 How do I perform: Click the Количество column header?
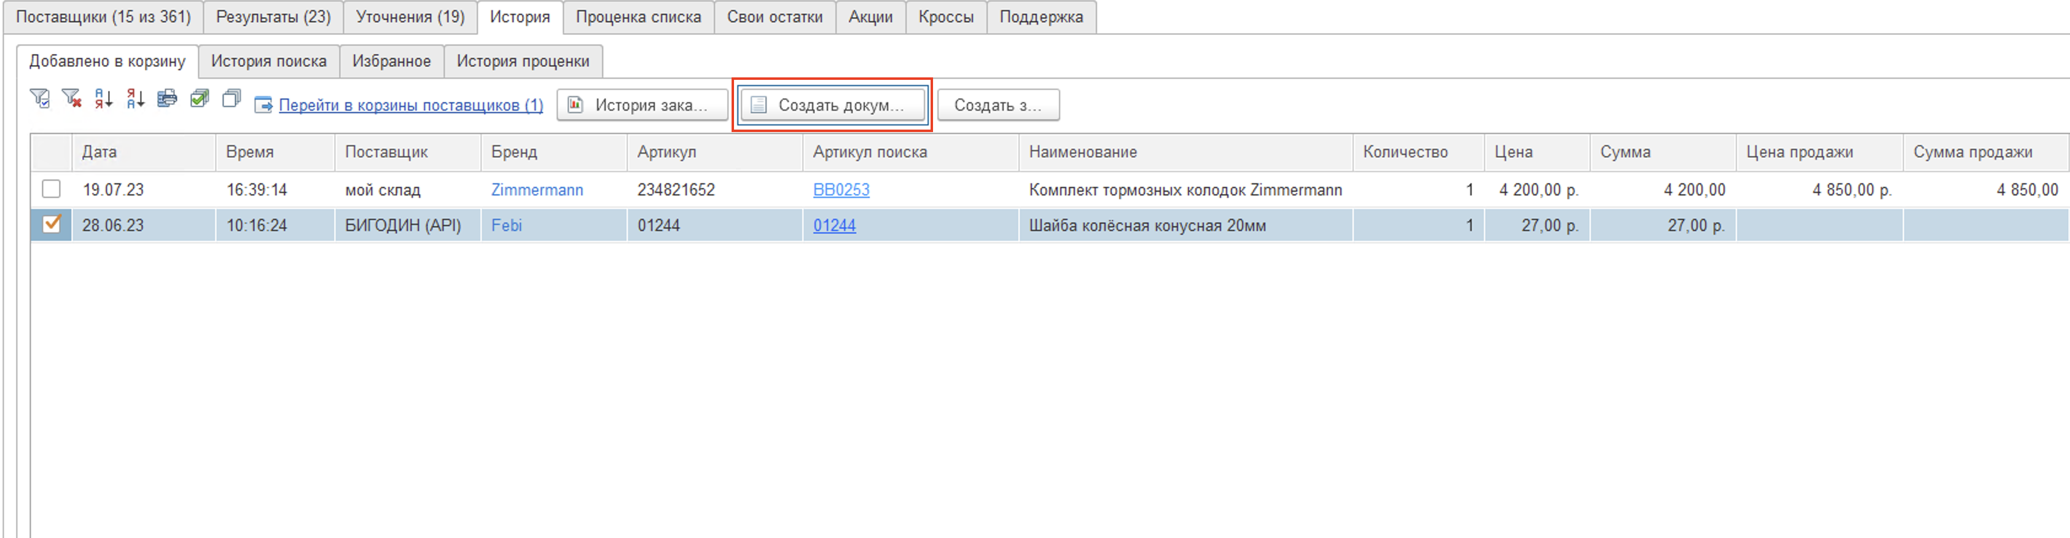tap(1418, 152)
